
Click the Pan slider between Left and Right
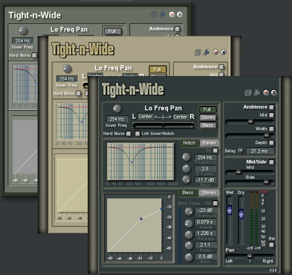click(250, 256)
